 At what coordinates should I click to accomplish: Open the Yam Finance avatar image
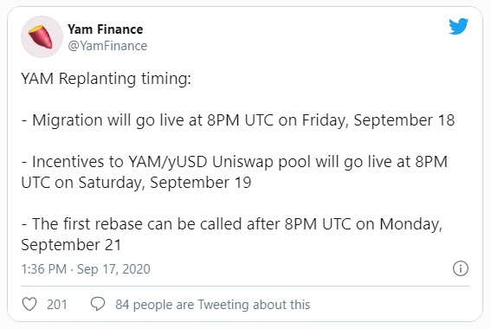coord(42,37)
